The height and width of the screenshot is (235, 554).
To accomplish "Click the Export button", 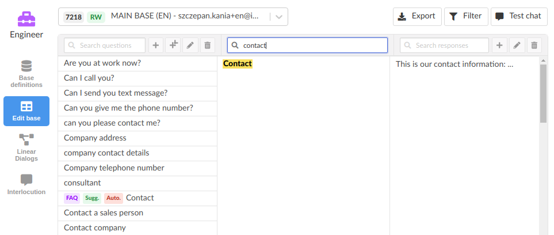I will tap(417, 16).
